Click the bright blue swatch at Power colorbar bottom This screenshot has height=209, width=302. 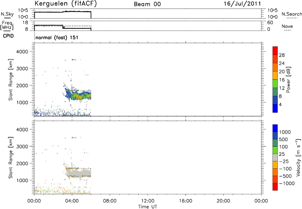[x=275, y=108]
